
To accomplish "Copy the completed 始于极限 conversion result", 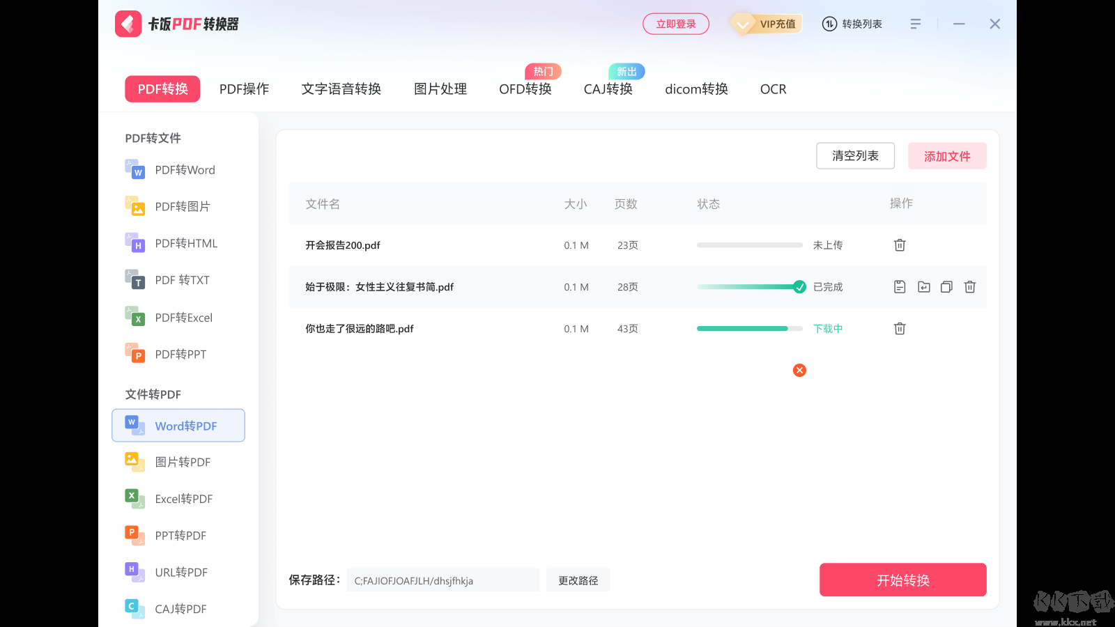I will (x=946, y=286).
